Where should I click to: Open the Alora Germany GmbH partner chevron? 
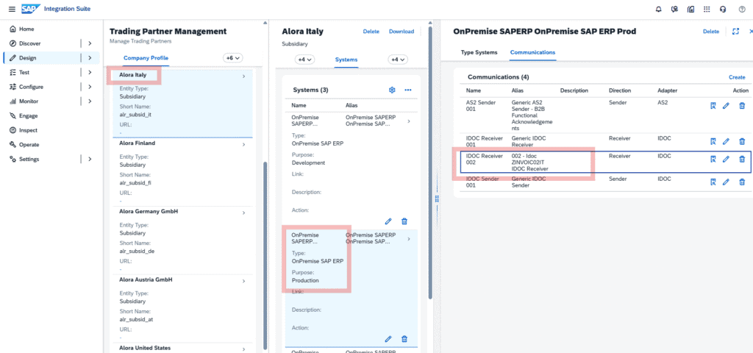pyautogui.click(x=244, y=213)
